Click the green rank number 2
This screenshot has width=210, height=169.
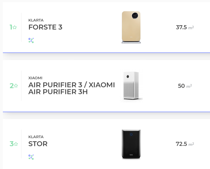click(11, 86)
